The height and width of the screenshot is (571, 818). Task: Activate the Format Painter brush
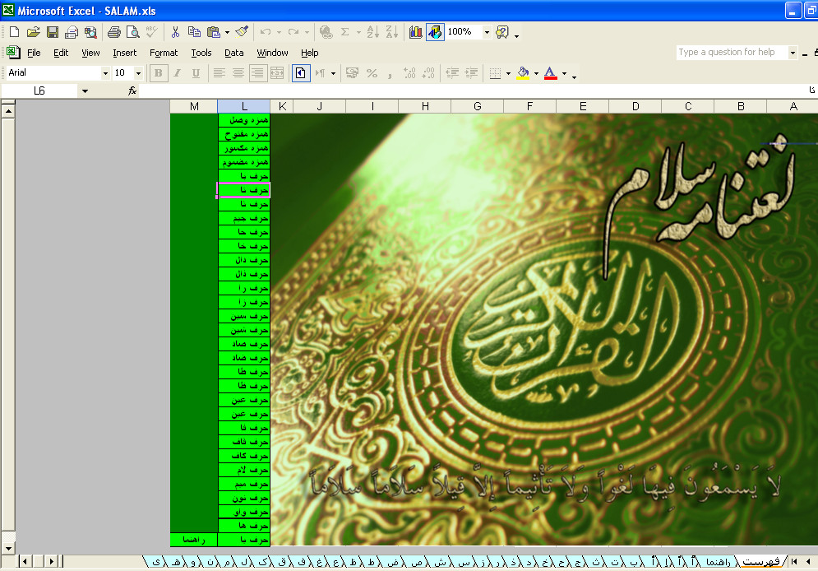click(x=242, y=32)
